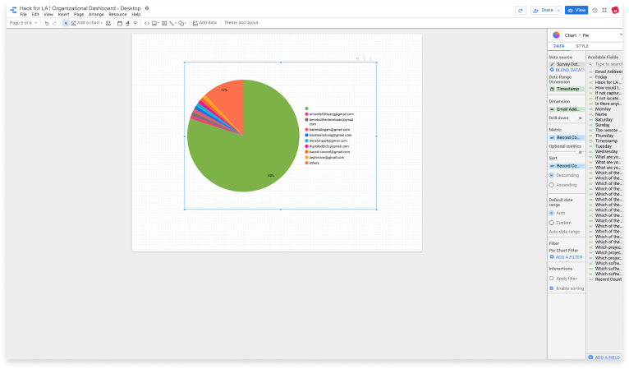This screenshot has width=629, height=369.
Task: Click the pie chart type icon
Action: 556,35
